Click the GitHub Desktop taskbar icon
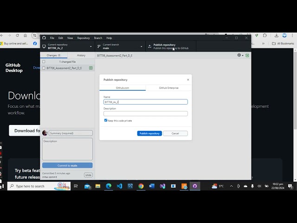297x223 pixels. coord(195,186)
